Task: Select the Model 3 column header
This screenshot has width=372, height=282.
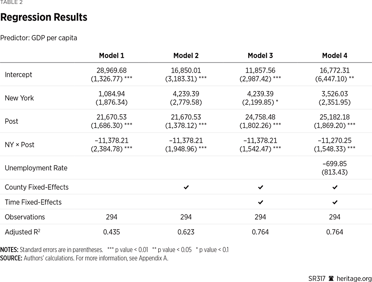Action: tap(260, 56)
